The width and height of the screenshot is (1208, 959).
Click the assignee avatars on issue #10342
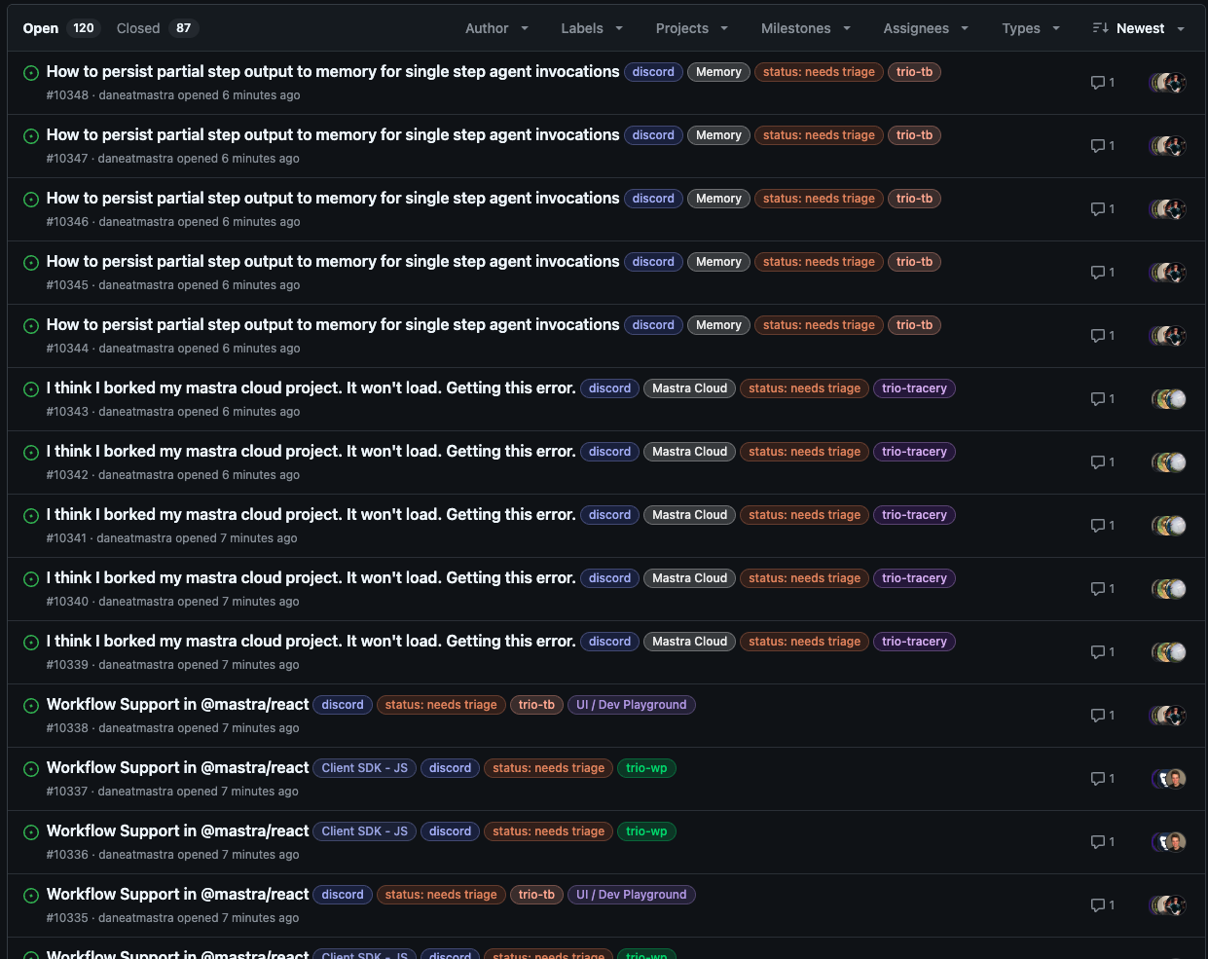click(x=1168, y=462)
